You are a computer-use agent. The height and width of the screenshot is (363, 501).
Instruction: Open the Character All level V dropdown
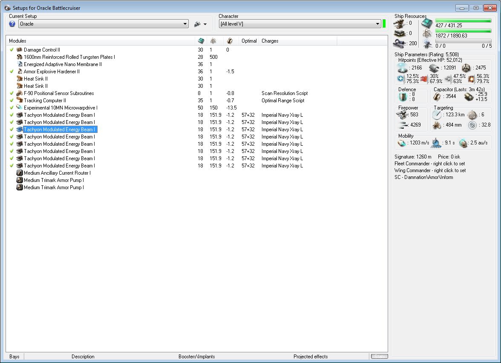300,24
